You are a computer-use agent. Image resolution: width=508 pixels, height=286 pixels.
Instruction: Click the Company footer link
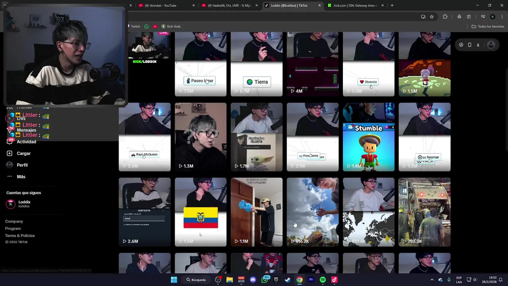point(14,221)
